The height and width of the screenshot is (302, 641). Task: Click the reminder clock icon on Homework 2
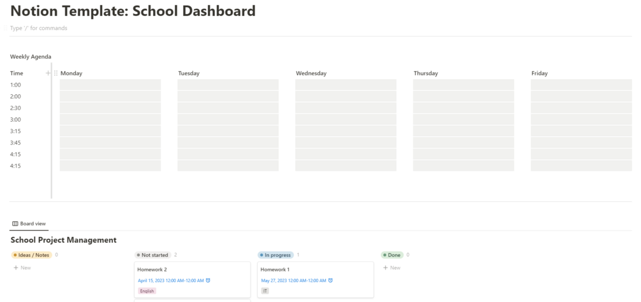(x=208, y=280)
